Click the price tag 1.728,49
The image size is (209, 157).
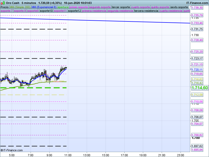pyautogui.click(x=197, y=40)
